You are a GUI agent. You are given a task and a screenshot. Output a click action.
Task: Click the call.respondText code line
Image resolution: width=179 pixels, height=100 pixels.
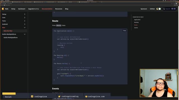click(82, 76)
